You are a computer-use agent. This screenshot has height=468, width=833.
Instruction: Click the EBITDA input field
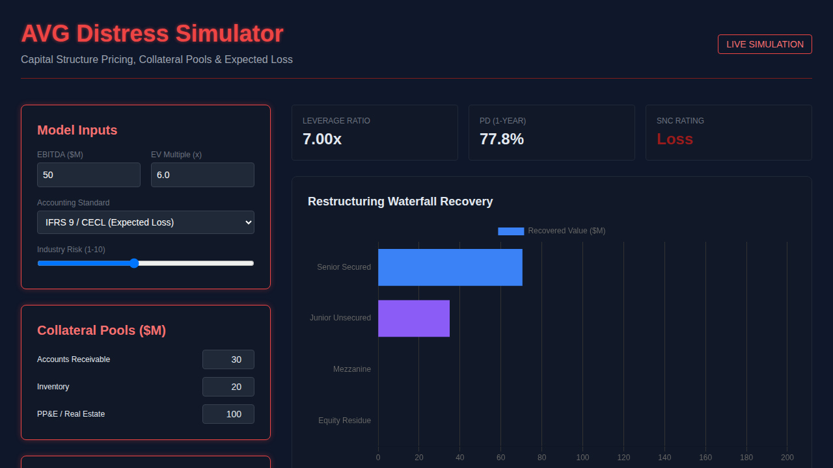[x=89, y=175]
